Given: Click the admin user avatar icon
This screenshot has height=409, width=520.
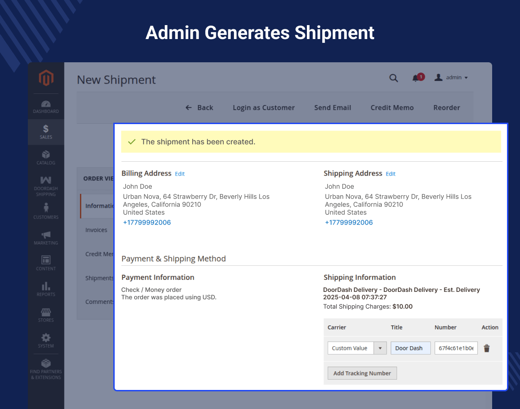Looking at the screenshot, I should [438, 77].
